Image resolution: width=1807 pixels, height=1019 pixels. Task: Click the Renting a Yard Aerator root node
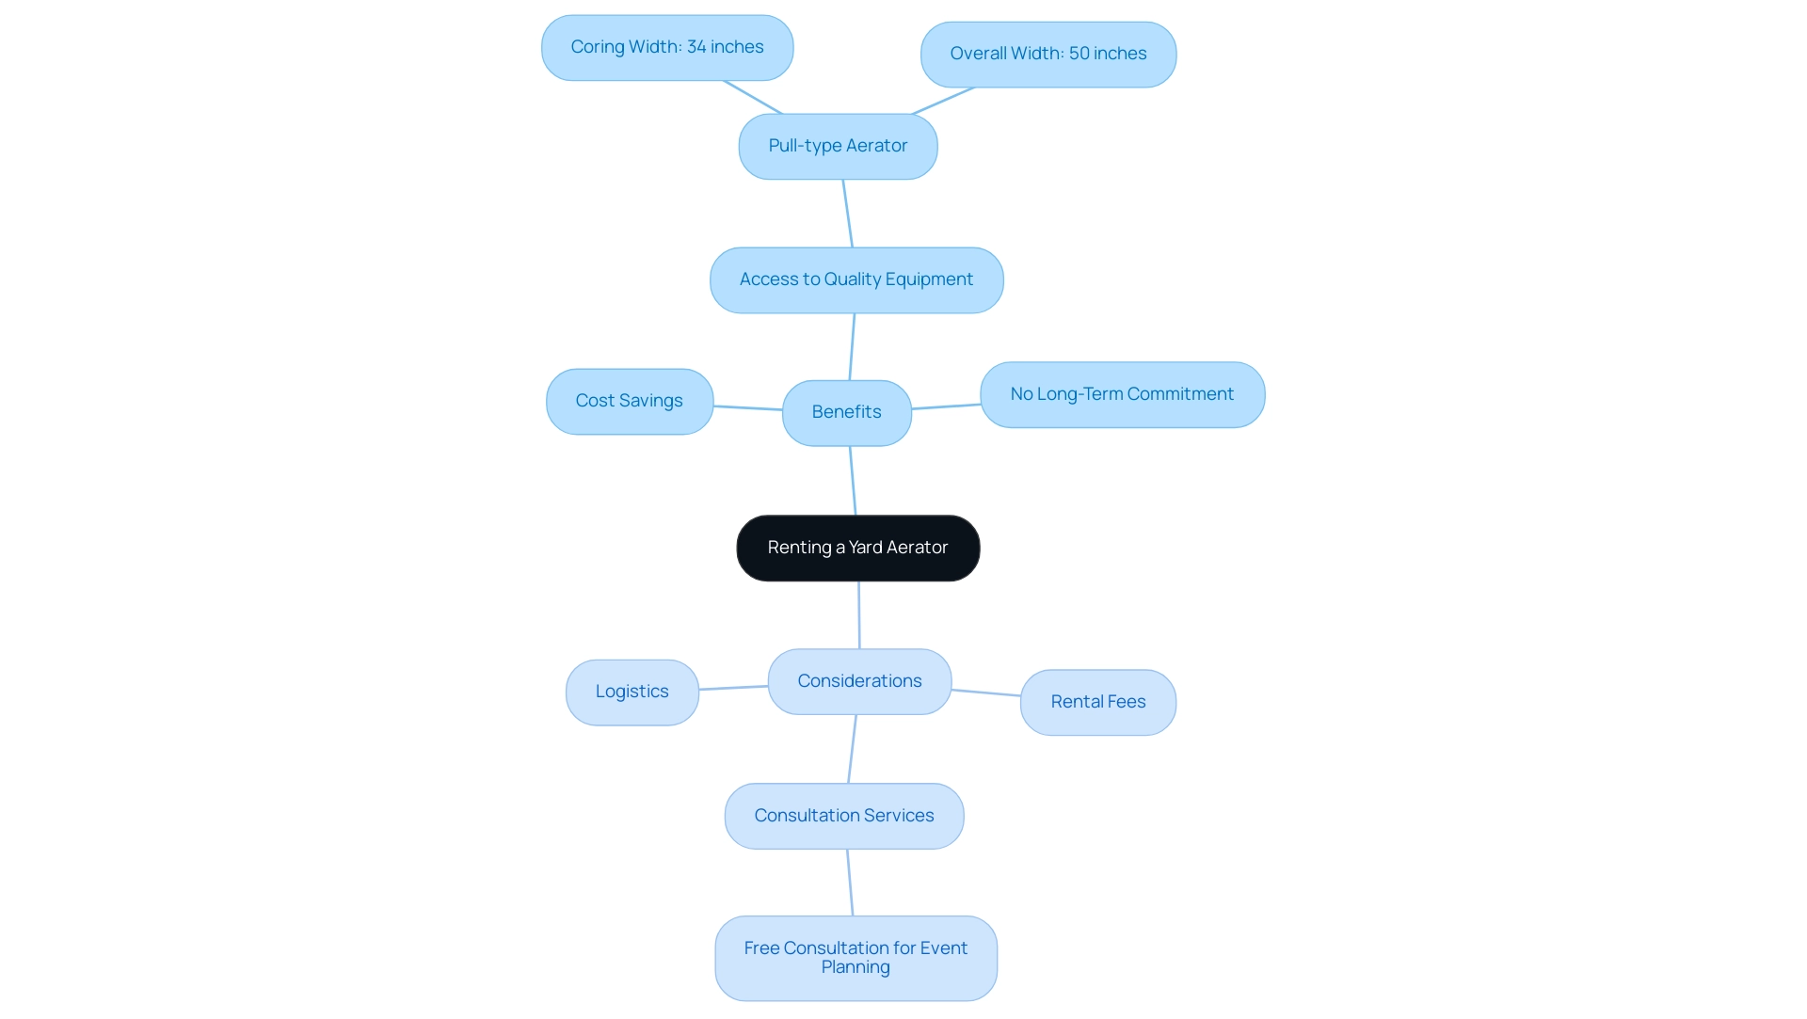(x=857, y=548)
